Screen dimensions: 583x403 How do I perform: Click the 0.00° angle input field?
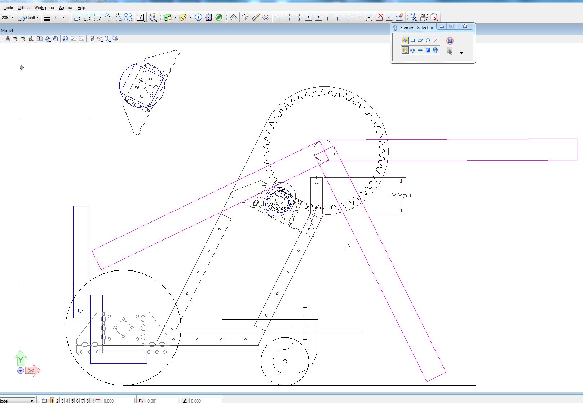162,400
